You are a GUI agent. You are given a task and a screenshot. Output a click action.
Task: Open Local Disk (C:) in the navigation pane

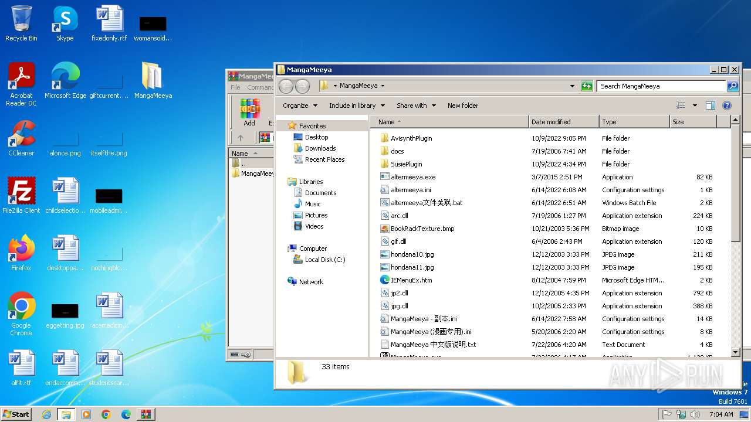point(324,260)
